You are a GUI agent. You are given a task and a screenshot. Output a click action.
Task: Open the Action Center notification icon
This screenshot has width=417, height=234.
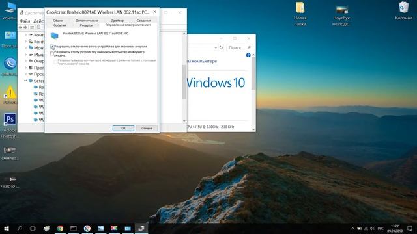pyautogui.click(x=410, y=228)
